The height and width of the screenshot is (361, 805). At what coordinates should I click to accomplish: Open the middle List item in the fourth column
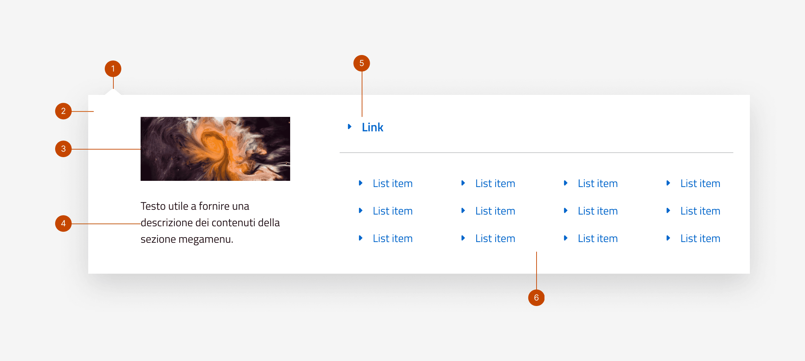coord(700,211)
